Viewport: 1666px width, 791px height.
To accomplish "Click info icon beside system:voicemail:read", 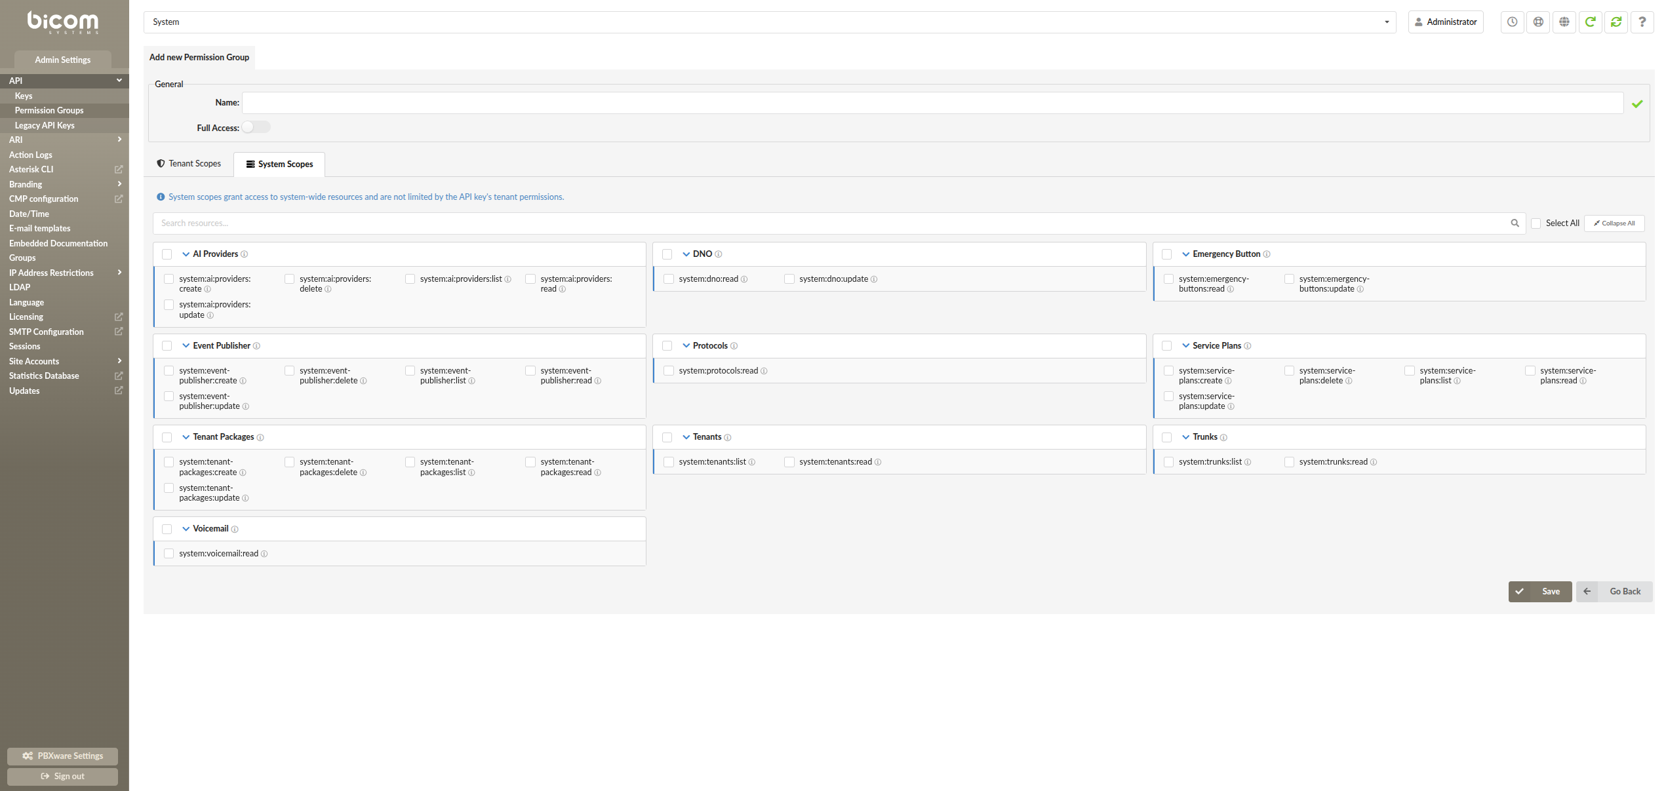I will point(264,554).
